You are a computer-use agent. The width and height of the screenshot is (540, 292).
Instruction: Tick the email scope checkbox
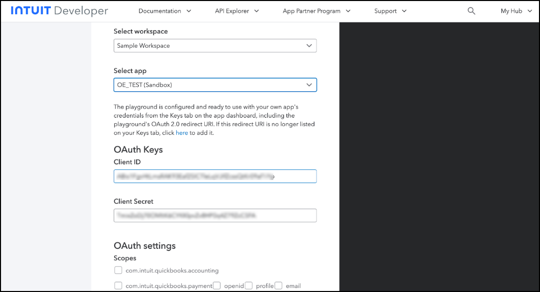278,285
